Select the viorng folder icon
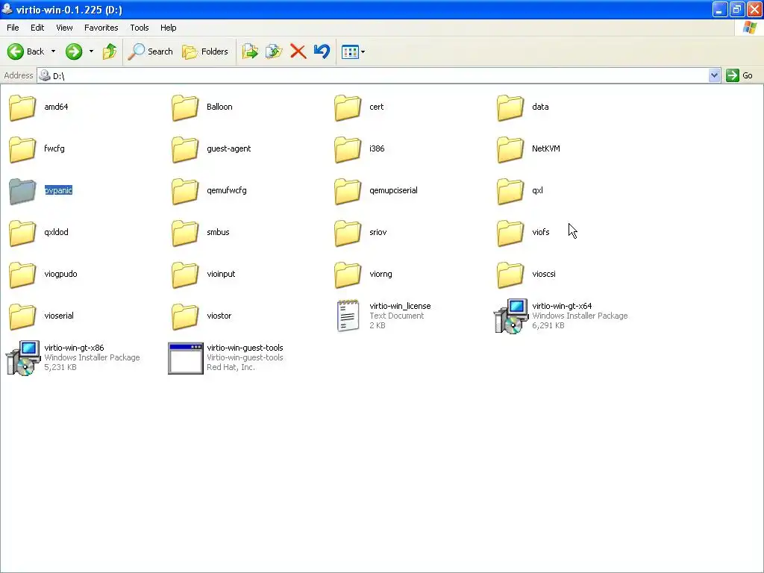Viewport: 764px width, 573px height. point(348,275)
